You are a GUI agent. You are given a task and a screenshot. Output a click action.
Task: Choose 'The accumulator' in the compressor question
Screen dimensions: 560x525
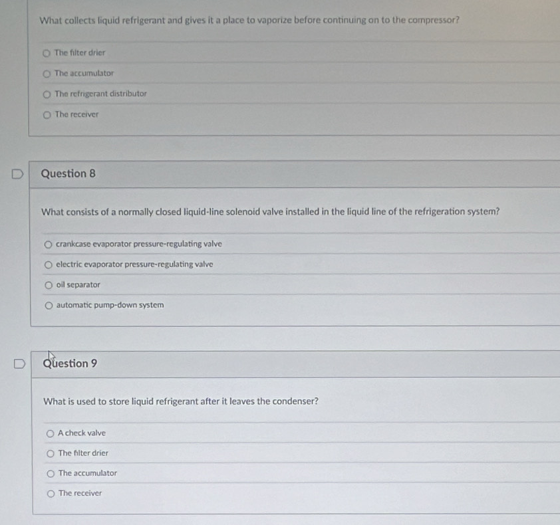click(x=47, y=73)
